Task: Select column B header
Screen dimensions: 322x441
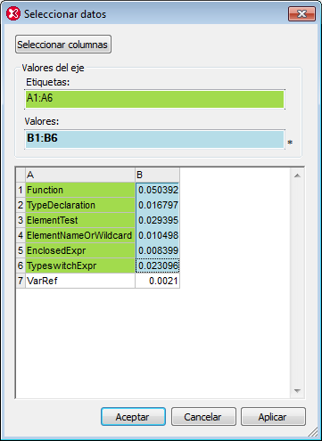Action: click(157, 175)
